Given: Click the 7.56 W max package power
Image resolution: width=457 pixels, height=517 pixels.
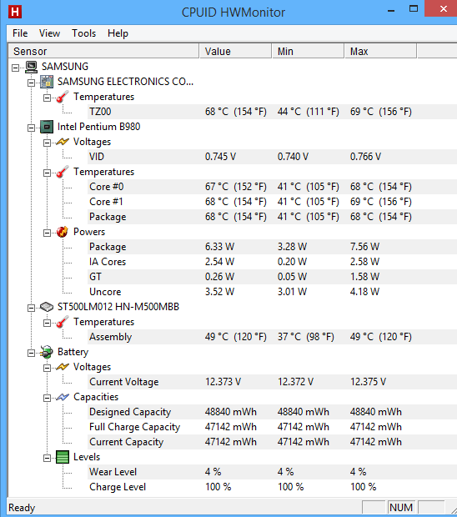Looking at the screenshot, I should (x=364, y=247).
